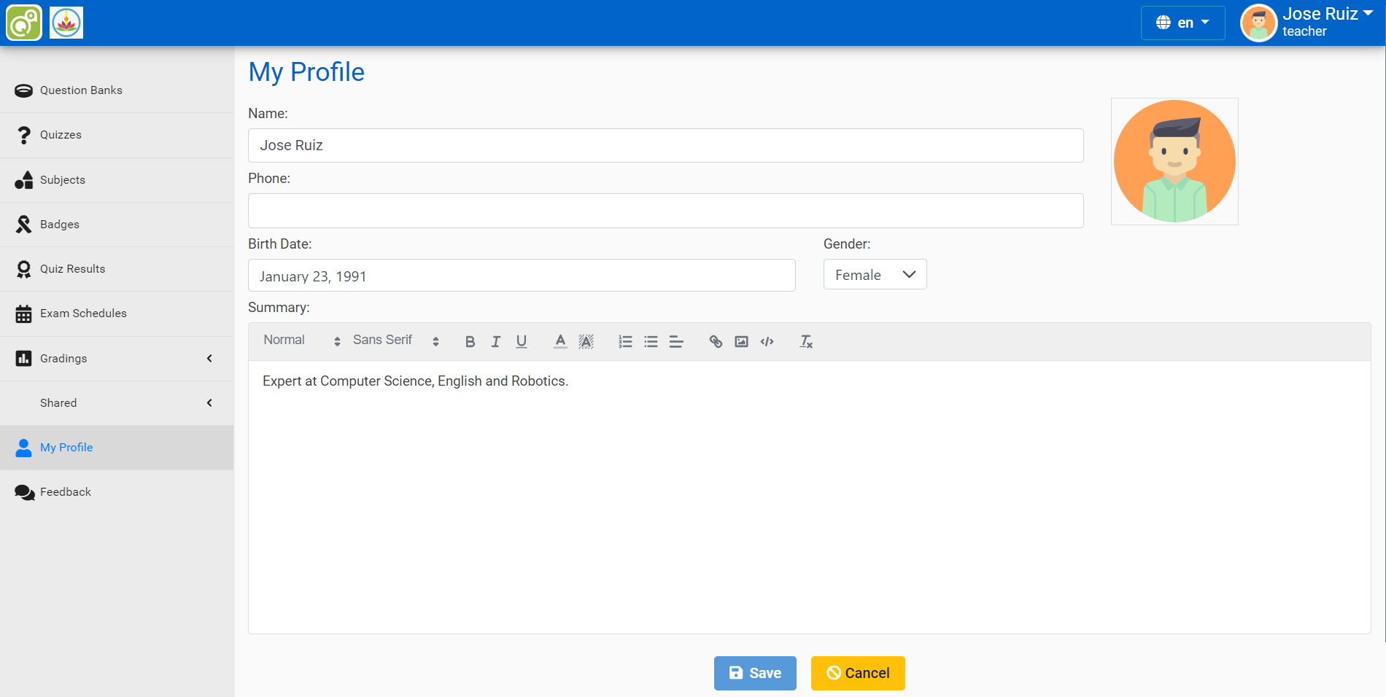
Task: Save the profile changes
Action: click(x=754, y=673)
